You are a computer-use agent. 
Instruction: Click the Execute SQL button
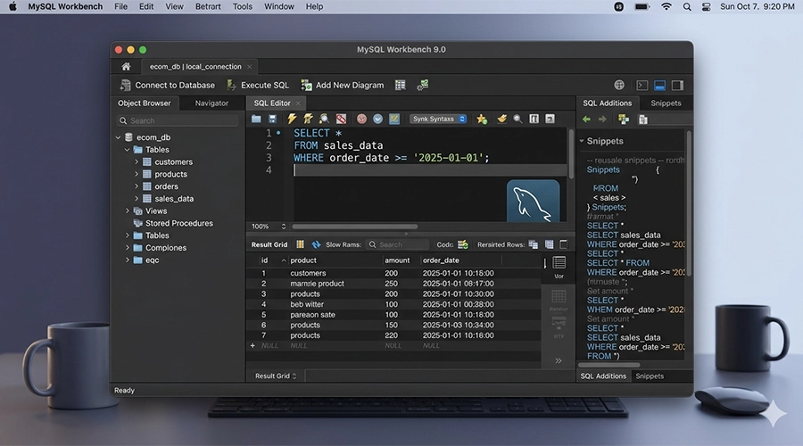tap(258, 85)
